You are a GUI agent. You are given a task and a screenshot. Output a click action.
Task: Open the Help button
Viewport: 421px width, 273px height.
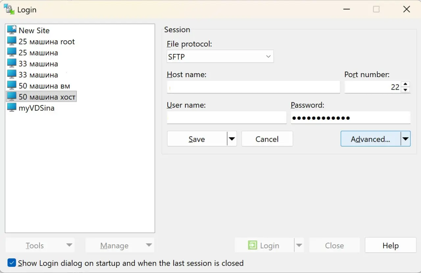coord(390,245)
